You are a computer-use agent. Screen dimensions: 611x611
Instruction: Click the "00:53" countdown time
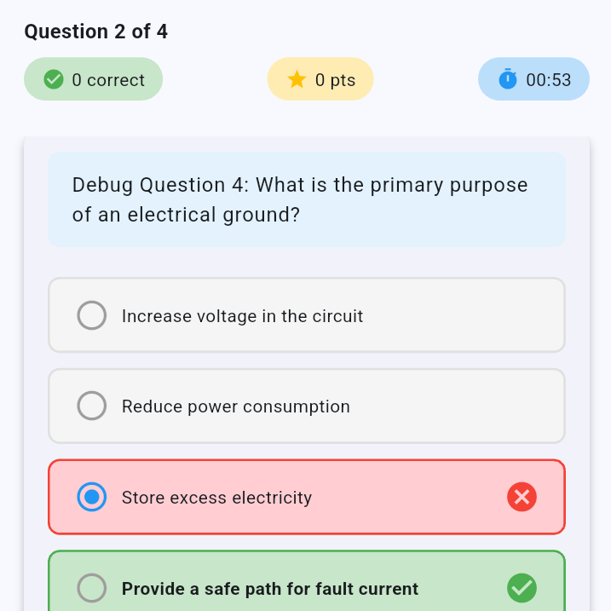pyautogui.click(x=548, y=80)
